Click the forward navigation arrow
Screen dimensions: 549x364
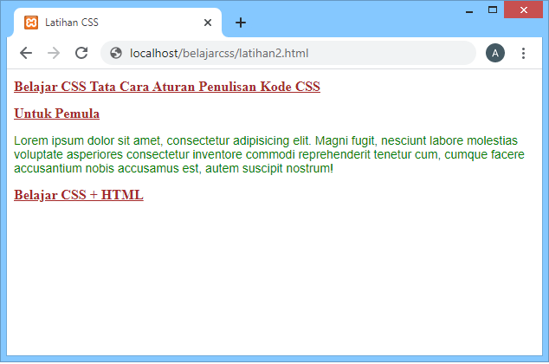tap(54, 53)
